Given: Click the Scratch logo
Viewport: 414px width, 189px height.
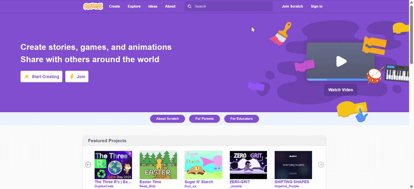Looking at the screenshot, I should (x=93, y=6).
